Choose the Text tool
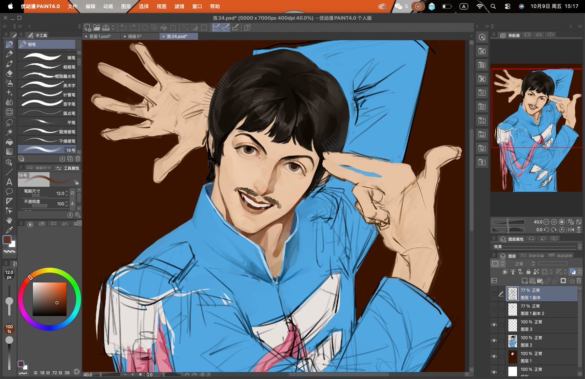 (9, 182)
